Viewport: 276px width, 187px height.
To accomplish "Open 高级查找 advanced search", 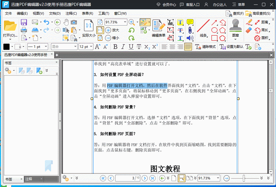I will point(258,14).
